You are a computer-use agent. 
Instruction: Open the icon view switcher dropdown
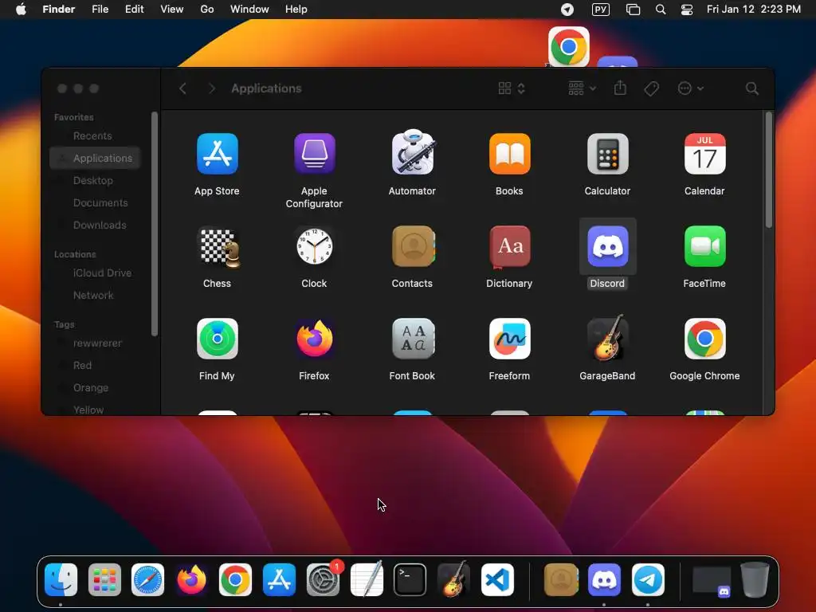(512, 88)
